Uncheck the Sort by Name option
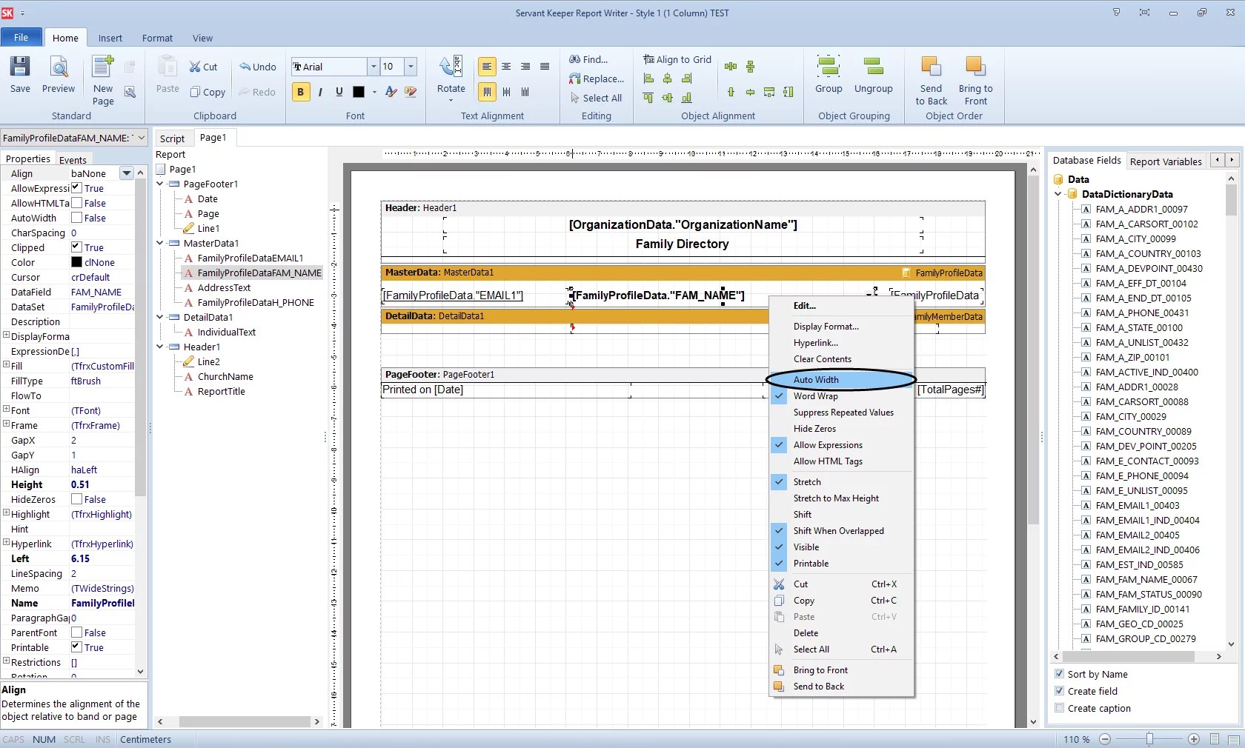Image resolution: width=1245 pixels, height=748 pixels. pos(1059,674)
